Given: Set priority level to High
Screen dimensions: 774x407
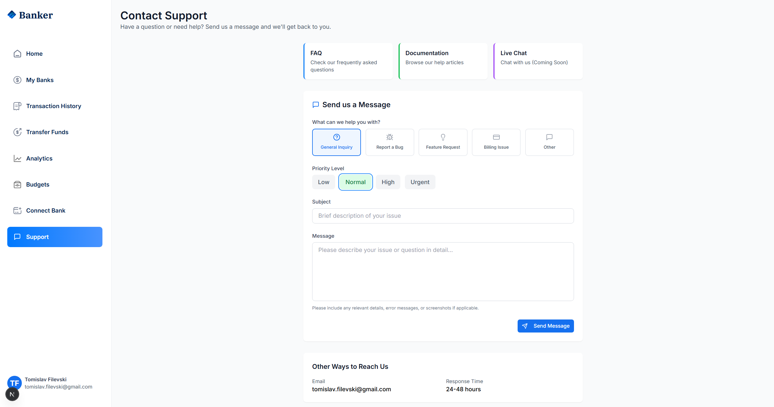Looking at the screenshot, I should (388, 182).
